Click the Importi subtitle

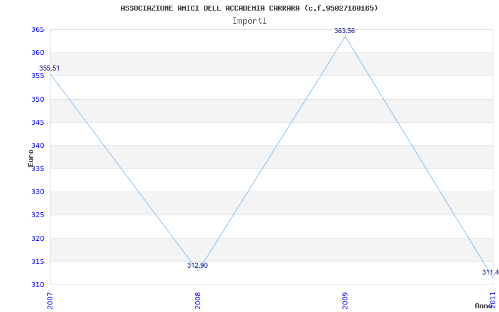249,21
